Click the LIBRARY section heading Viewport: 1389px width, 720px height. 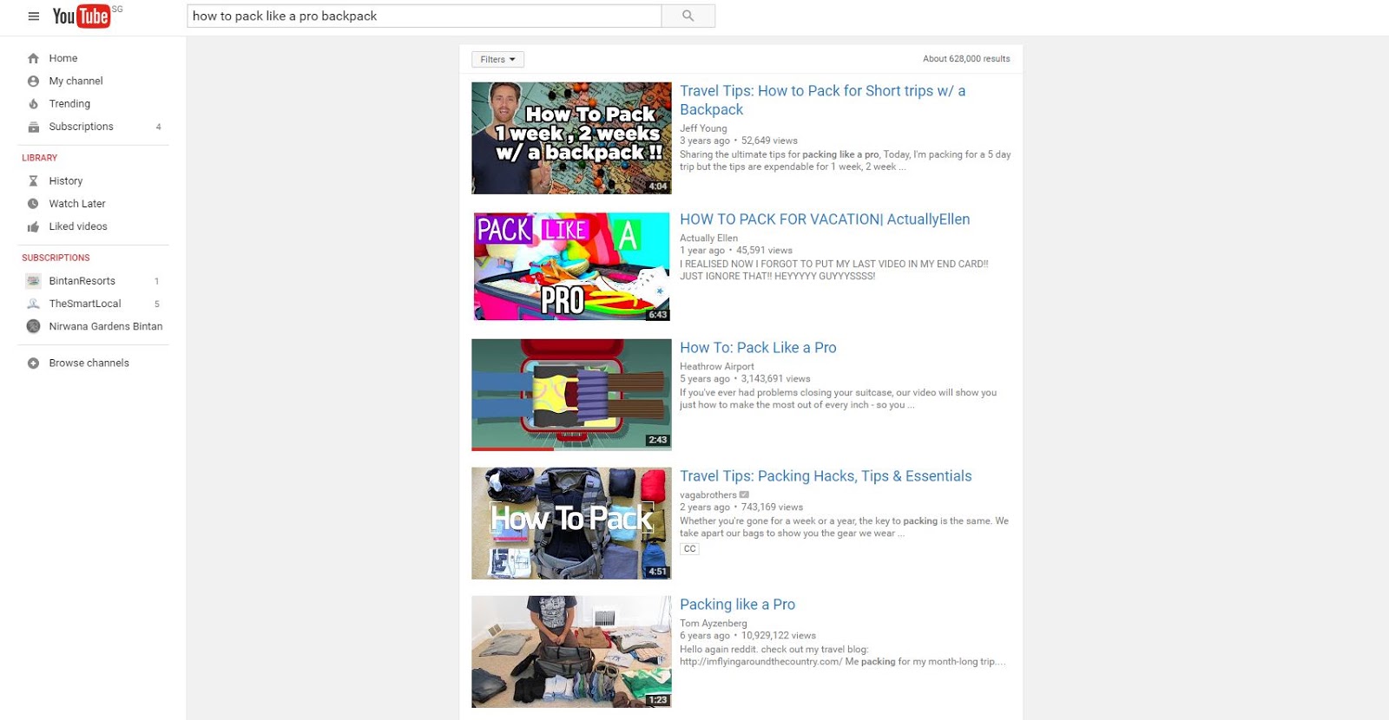40,158
